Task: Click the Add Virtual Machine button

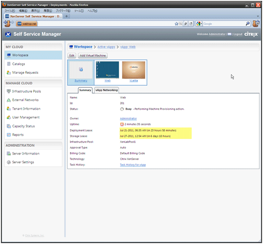Action: (93, 55)
